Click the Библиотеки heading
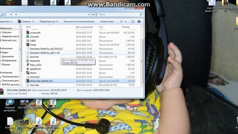 tap(6, 48)
